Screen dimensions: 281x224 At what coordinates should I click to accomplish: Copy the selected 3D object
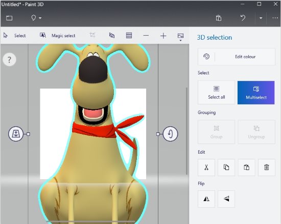(226, 167)
